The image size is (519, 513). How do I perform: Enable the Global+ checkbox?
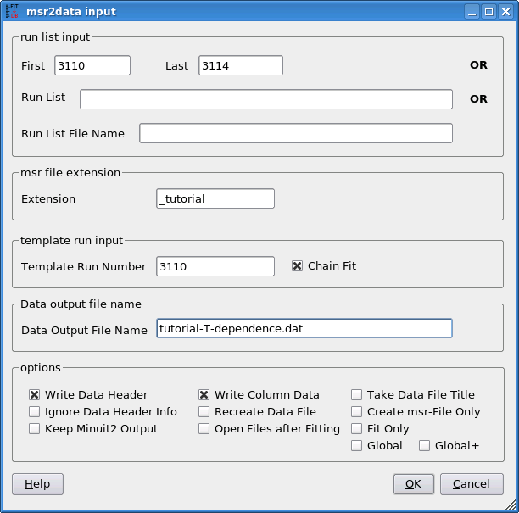(x=425, y=446)
